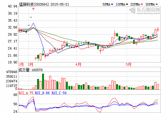
Task: Click the red 20PMA legend color marker
Action: coord(142,4)
